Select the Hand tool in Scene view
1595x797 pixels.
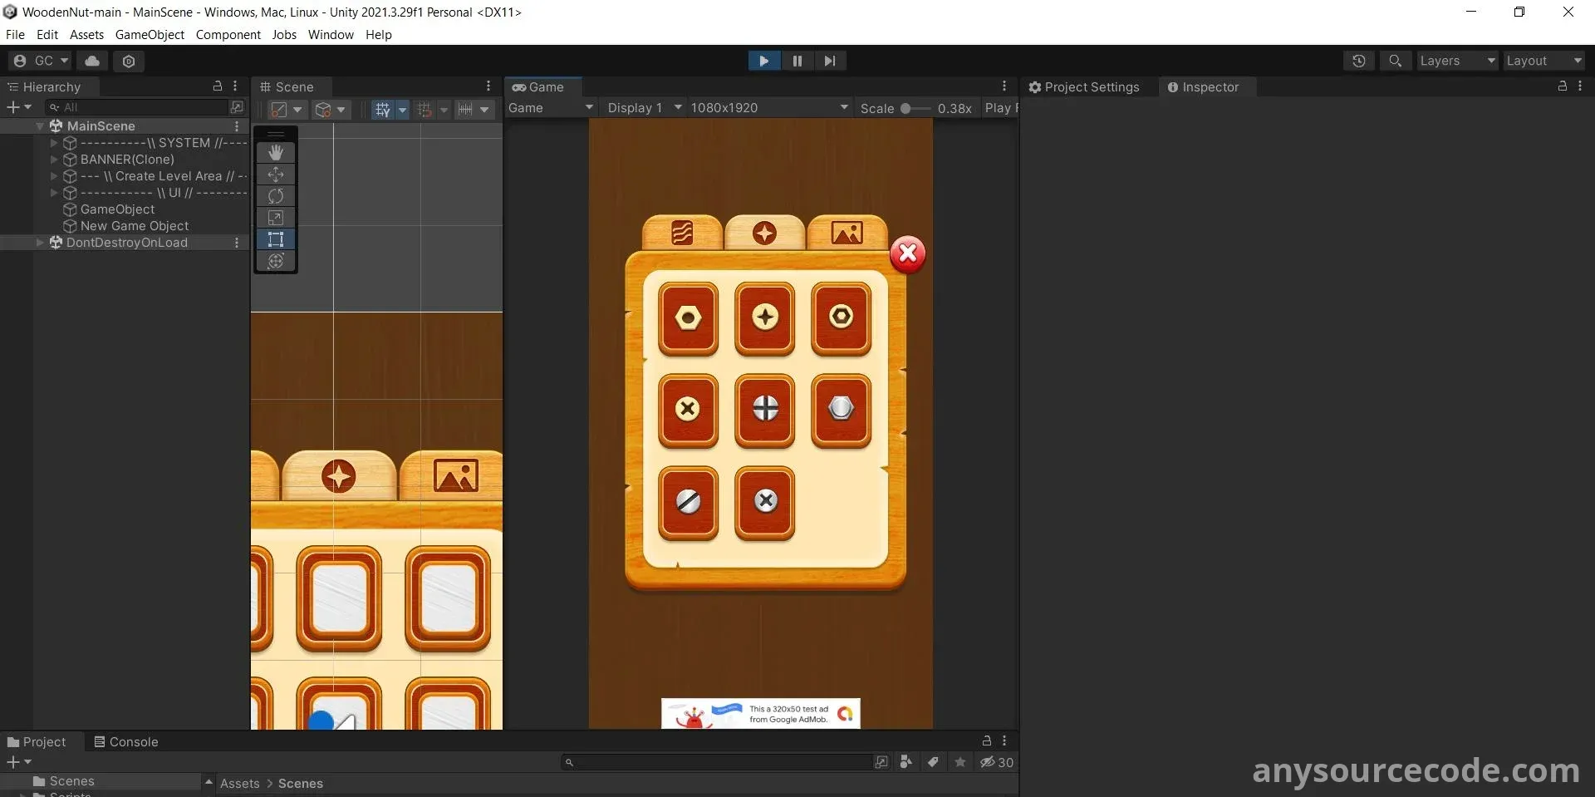(x=276, y=152)
